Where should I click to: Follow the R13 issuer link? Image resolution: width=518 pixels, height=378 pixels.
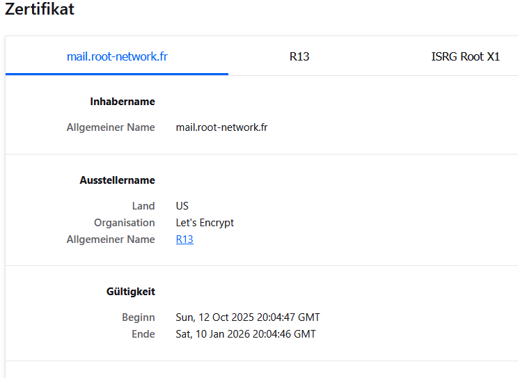(x=185, y=239)
